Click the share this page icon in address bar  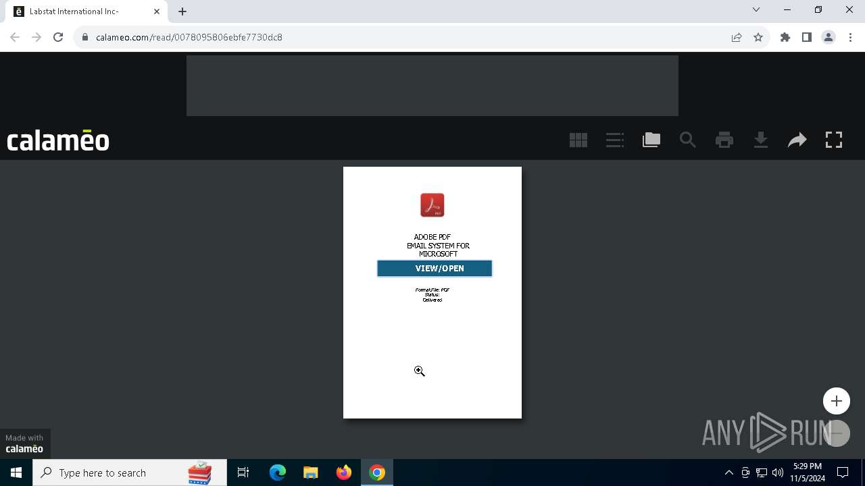[x=737, y=37]
